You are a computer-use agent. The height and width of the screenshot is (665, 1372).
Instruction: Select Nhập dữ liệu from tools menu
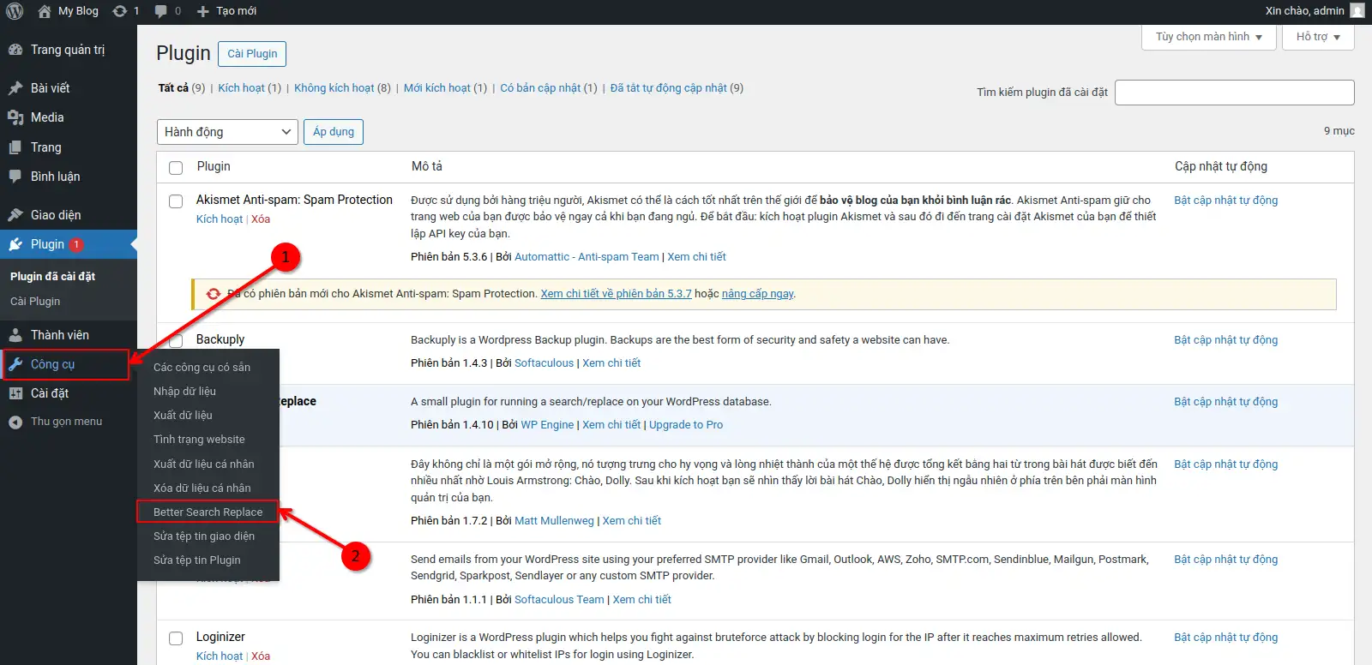click(184, 391)
